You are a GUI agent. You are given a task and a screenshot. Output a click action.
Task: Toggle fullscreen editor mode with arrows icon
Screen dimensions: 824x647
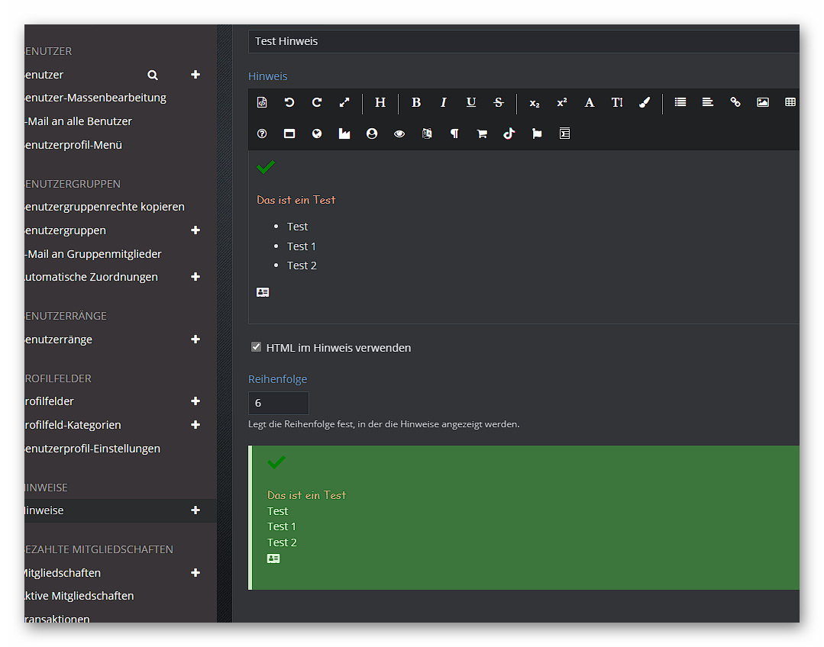pyautogui.click(x=344, y=102)
